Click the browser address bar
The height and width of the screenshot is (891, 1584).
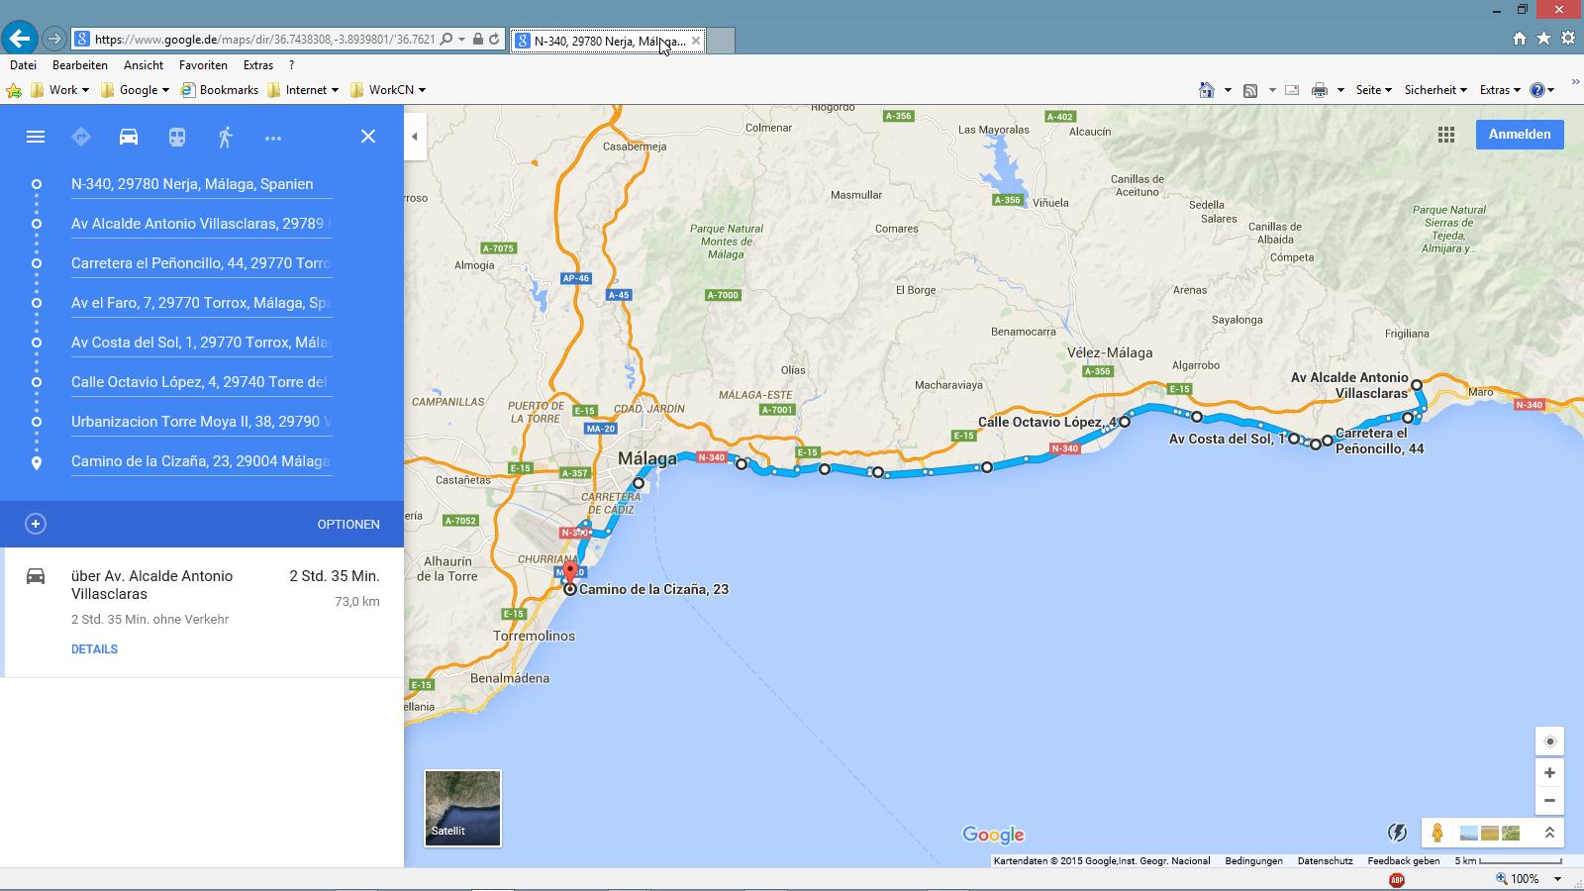coord(265,40)
